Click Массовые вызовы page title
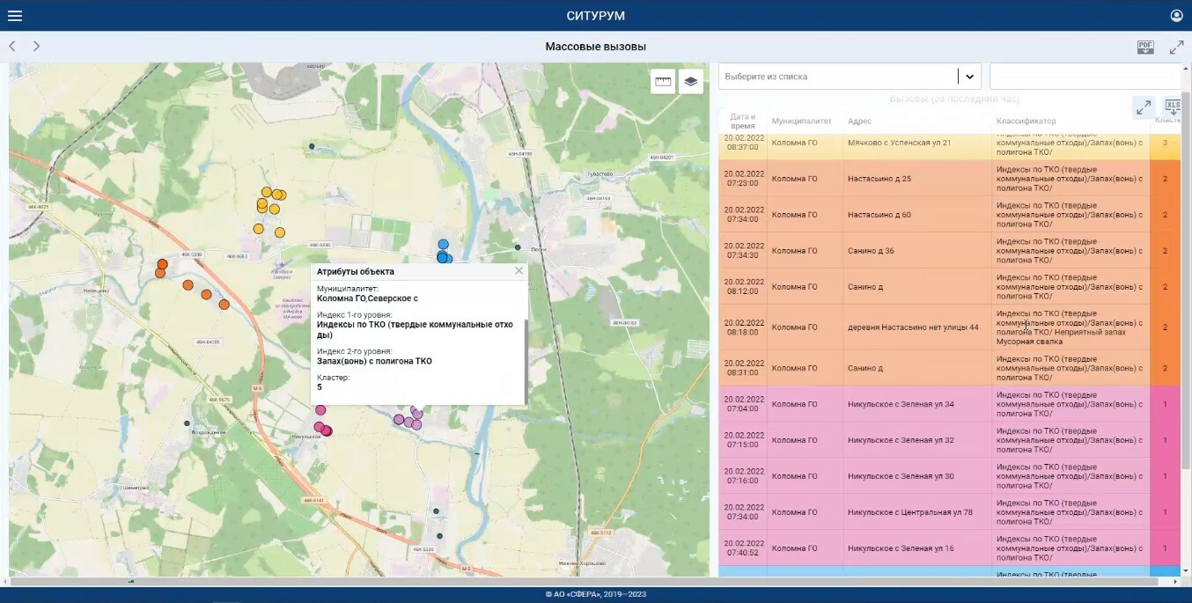The width and height of the screenshot is (1192, 603). [x=595, y=47]
